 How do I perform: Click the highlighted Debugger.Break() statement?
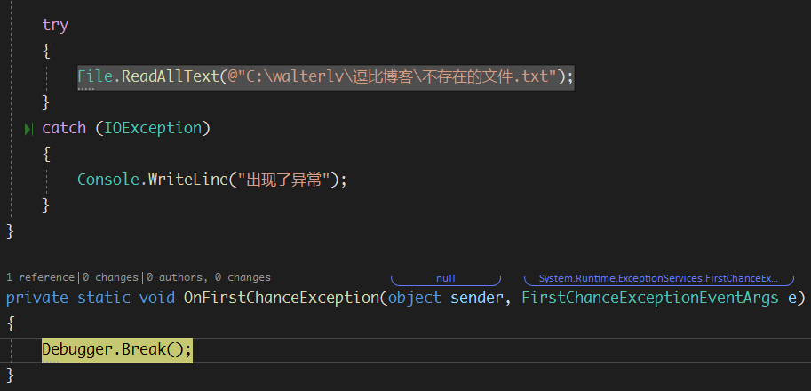[x=116, y=349]
